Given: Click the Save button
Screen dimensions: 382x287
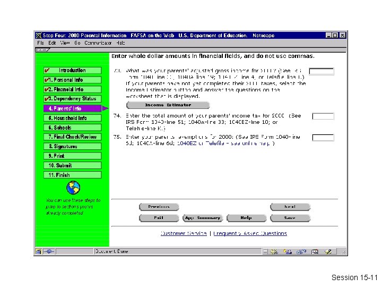Looking at the screenshot, I should pyautogui.click(x=290, y=218).
